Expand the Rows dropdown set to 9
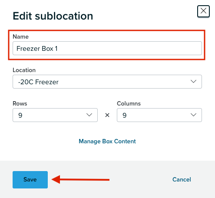This screenshot has height=198, width=215. tap(55, 115)
